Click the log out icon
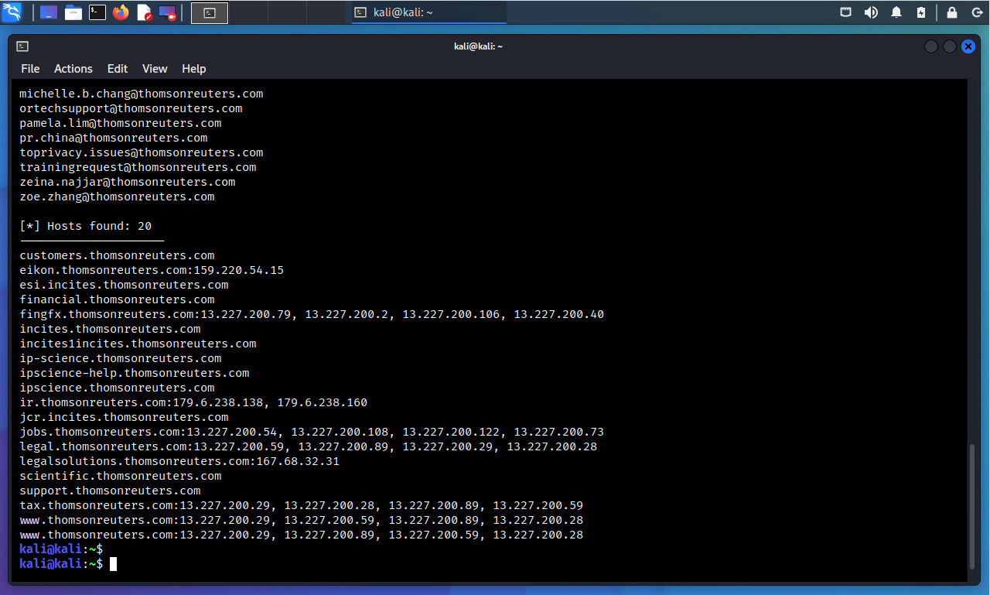The image size is (990, 595). [x=975, y=12]
